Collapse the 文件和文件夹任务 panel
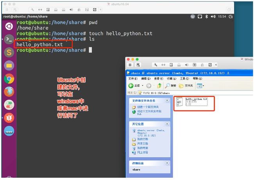Viewport: 254px width, 180px height. pyautogui.click(x=167, y=101)
